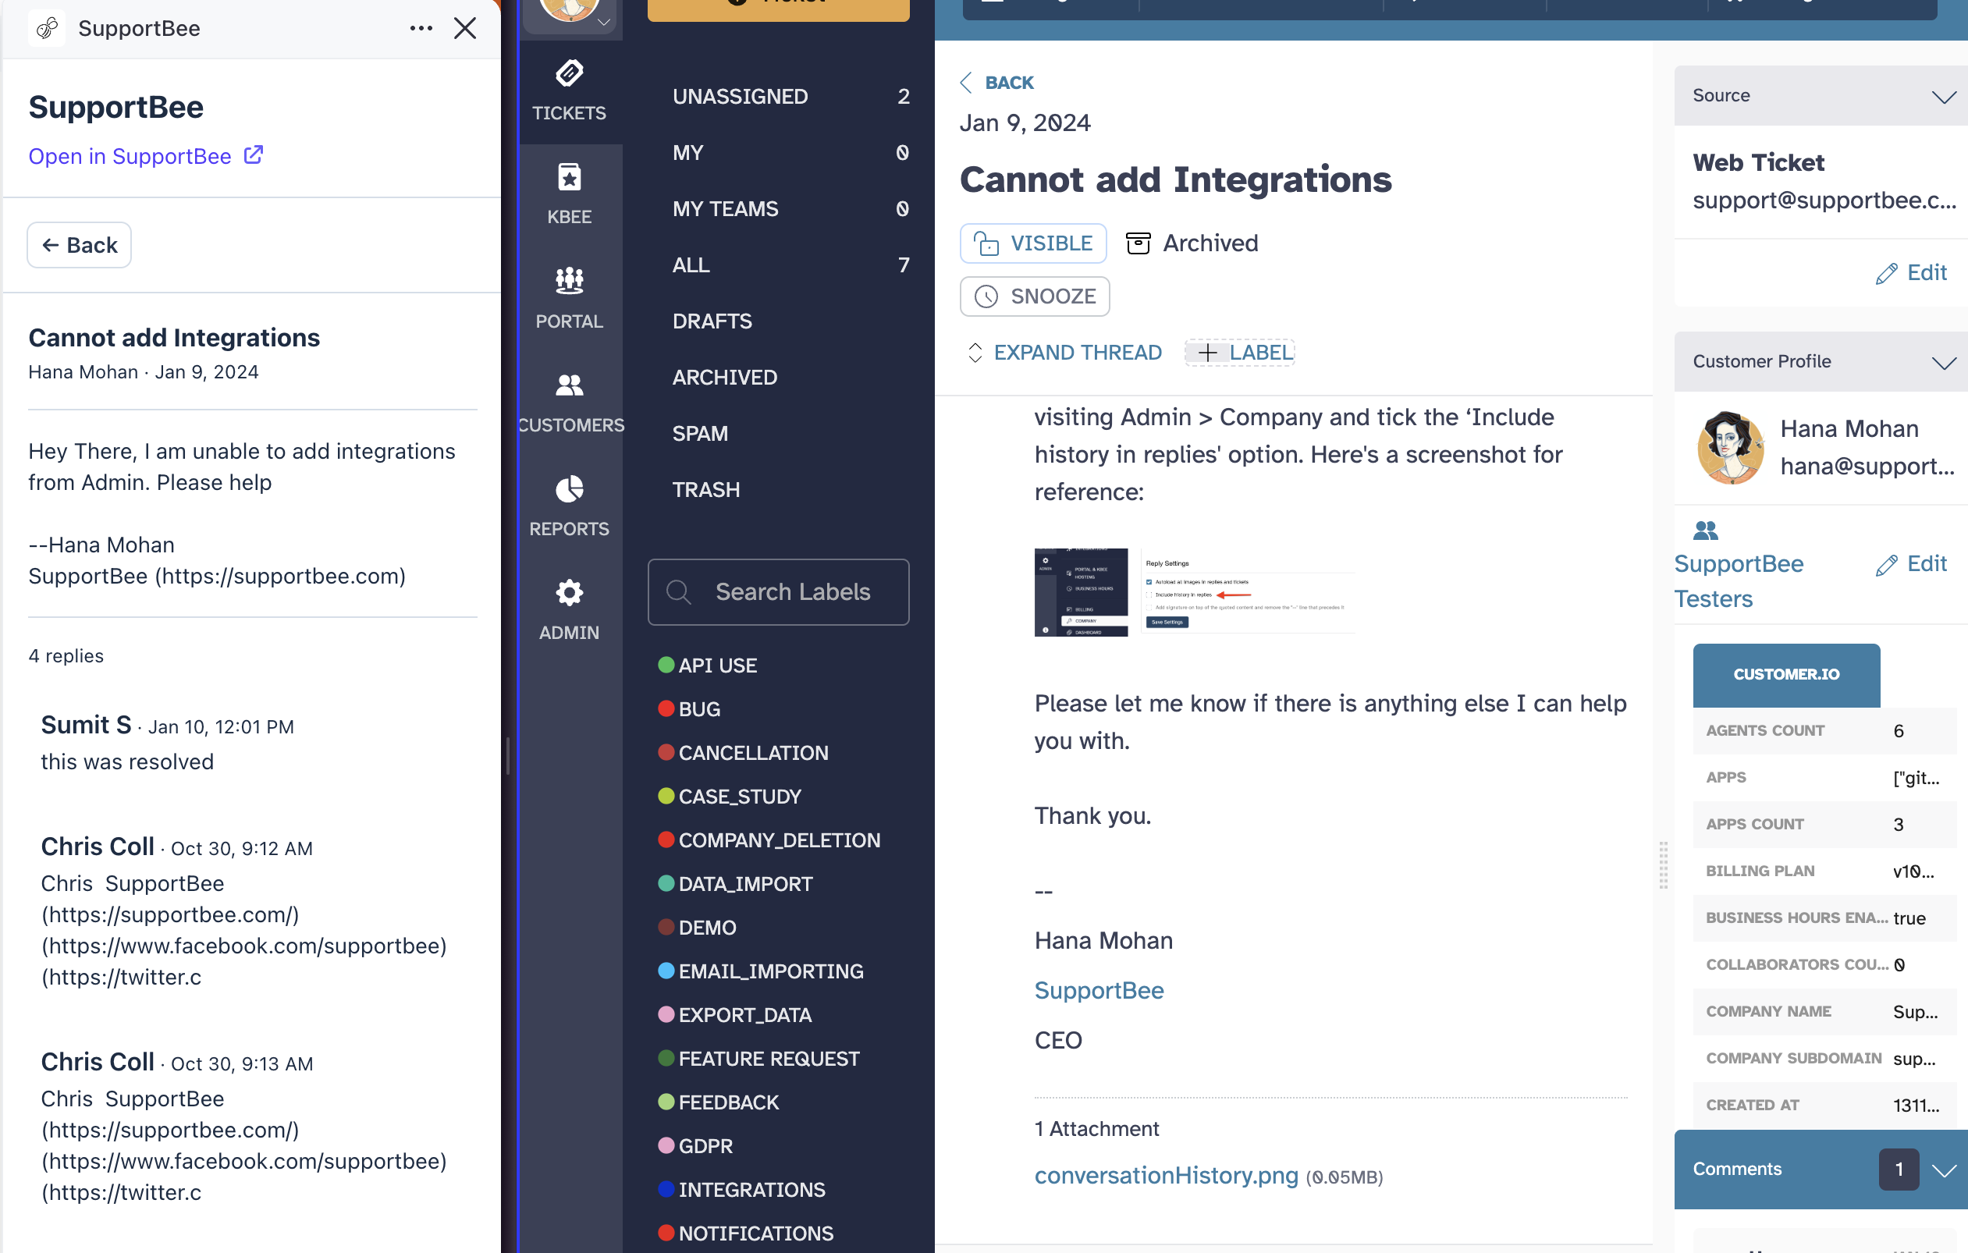Click the SupportBee logo icon in panel header
The image size is (1968, 1253).
[x=48, y=28]
